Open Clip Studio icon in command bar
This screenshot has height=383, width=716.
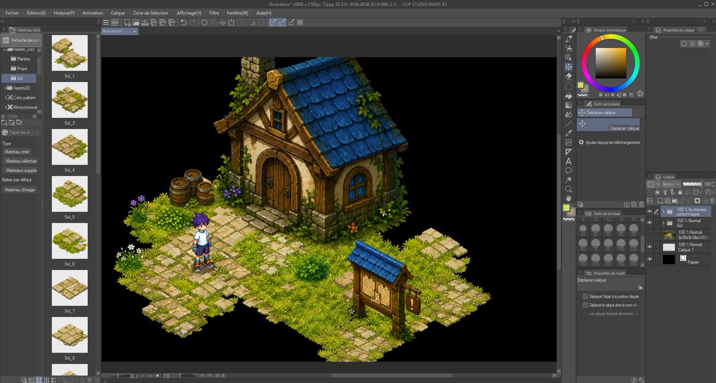click(x=115, y=22)
